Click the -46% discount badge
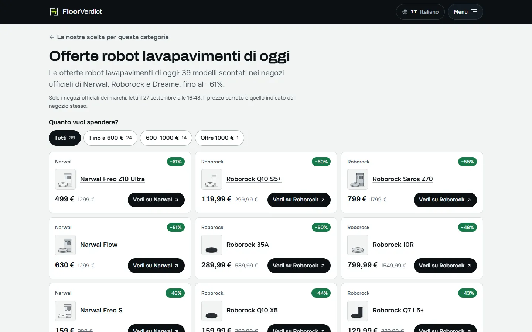The height and width of the screenshot is (332, 532). (175, 293)
